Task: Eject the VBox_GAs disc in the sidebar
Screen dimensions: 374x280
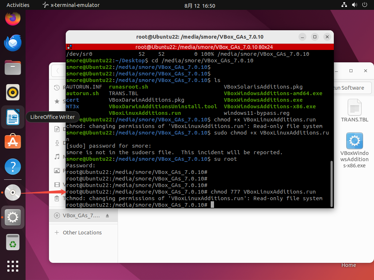Action: [x=107, y=215]
